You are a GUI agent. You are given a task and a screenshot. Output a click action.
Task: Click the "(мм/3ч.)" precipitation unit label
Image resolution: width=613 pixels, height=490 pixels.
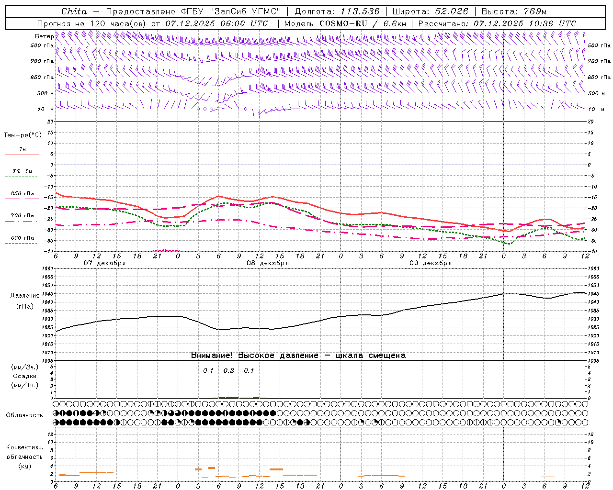[25, 367]
